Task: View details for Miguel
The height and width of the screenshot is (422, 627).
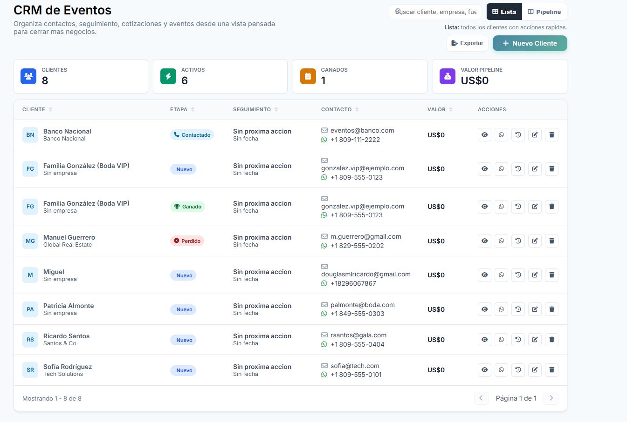Action: pyautogui.click(x=484, y=275)
